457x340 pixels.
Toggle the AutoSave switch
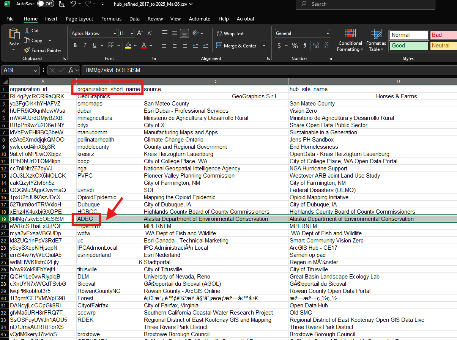[x=46, y=4]
